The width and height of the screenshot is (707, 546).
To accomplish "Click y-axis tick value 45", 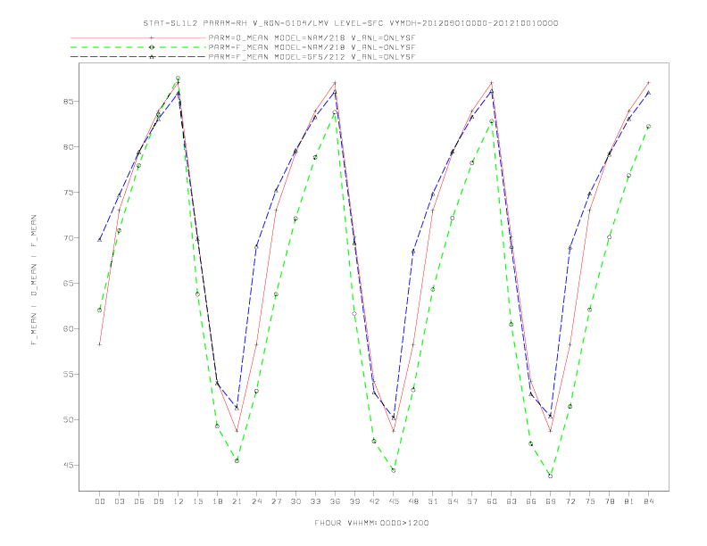I will [x=69, y=466].
